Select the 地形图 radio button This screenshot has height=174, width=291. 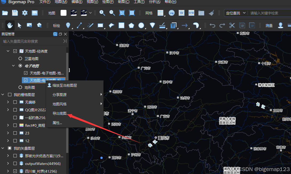pos(20,87)
